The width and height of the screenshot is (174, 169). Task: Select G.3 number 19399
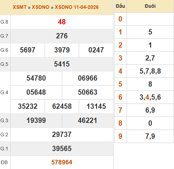(36, 120)
